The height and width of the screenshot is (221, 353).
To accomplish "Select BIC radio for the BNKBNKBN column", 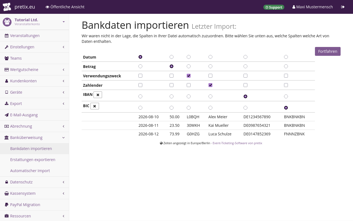I will click(x=286, y=108).
